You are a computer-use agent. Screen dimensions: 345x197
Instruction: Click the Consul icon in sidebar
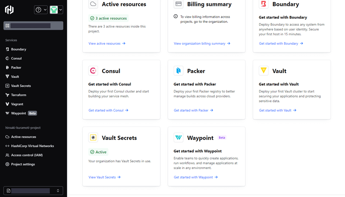(7, 58)
